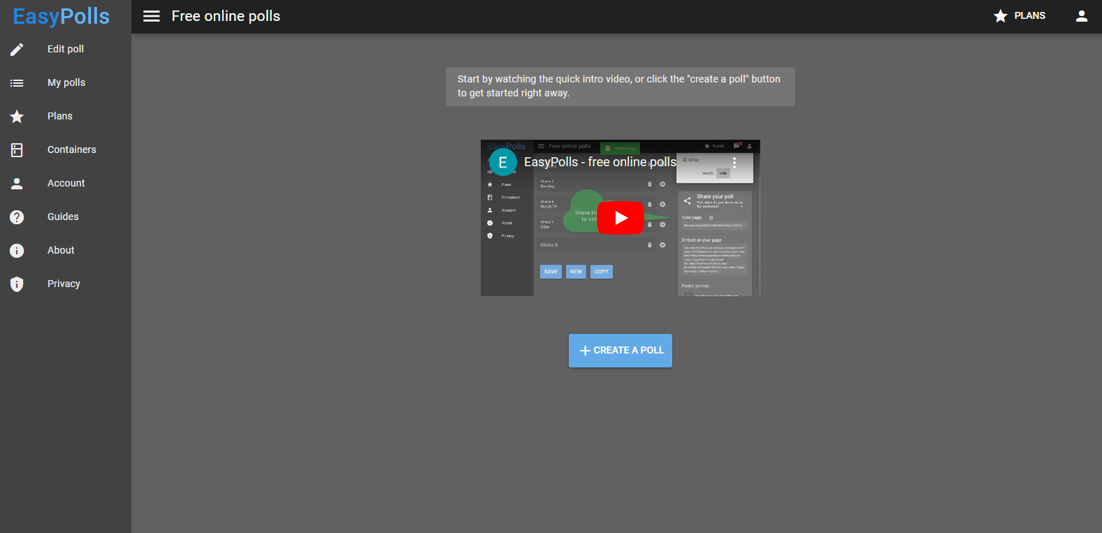Image resolution: width=1102 pixels, height=533 pixels.
Task: Click the list icon beside My polls
Action: coord(17,82)
